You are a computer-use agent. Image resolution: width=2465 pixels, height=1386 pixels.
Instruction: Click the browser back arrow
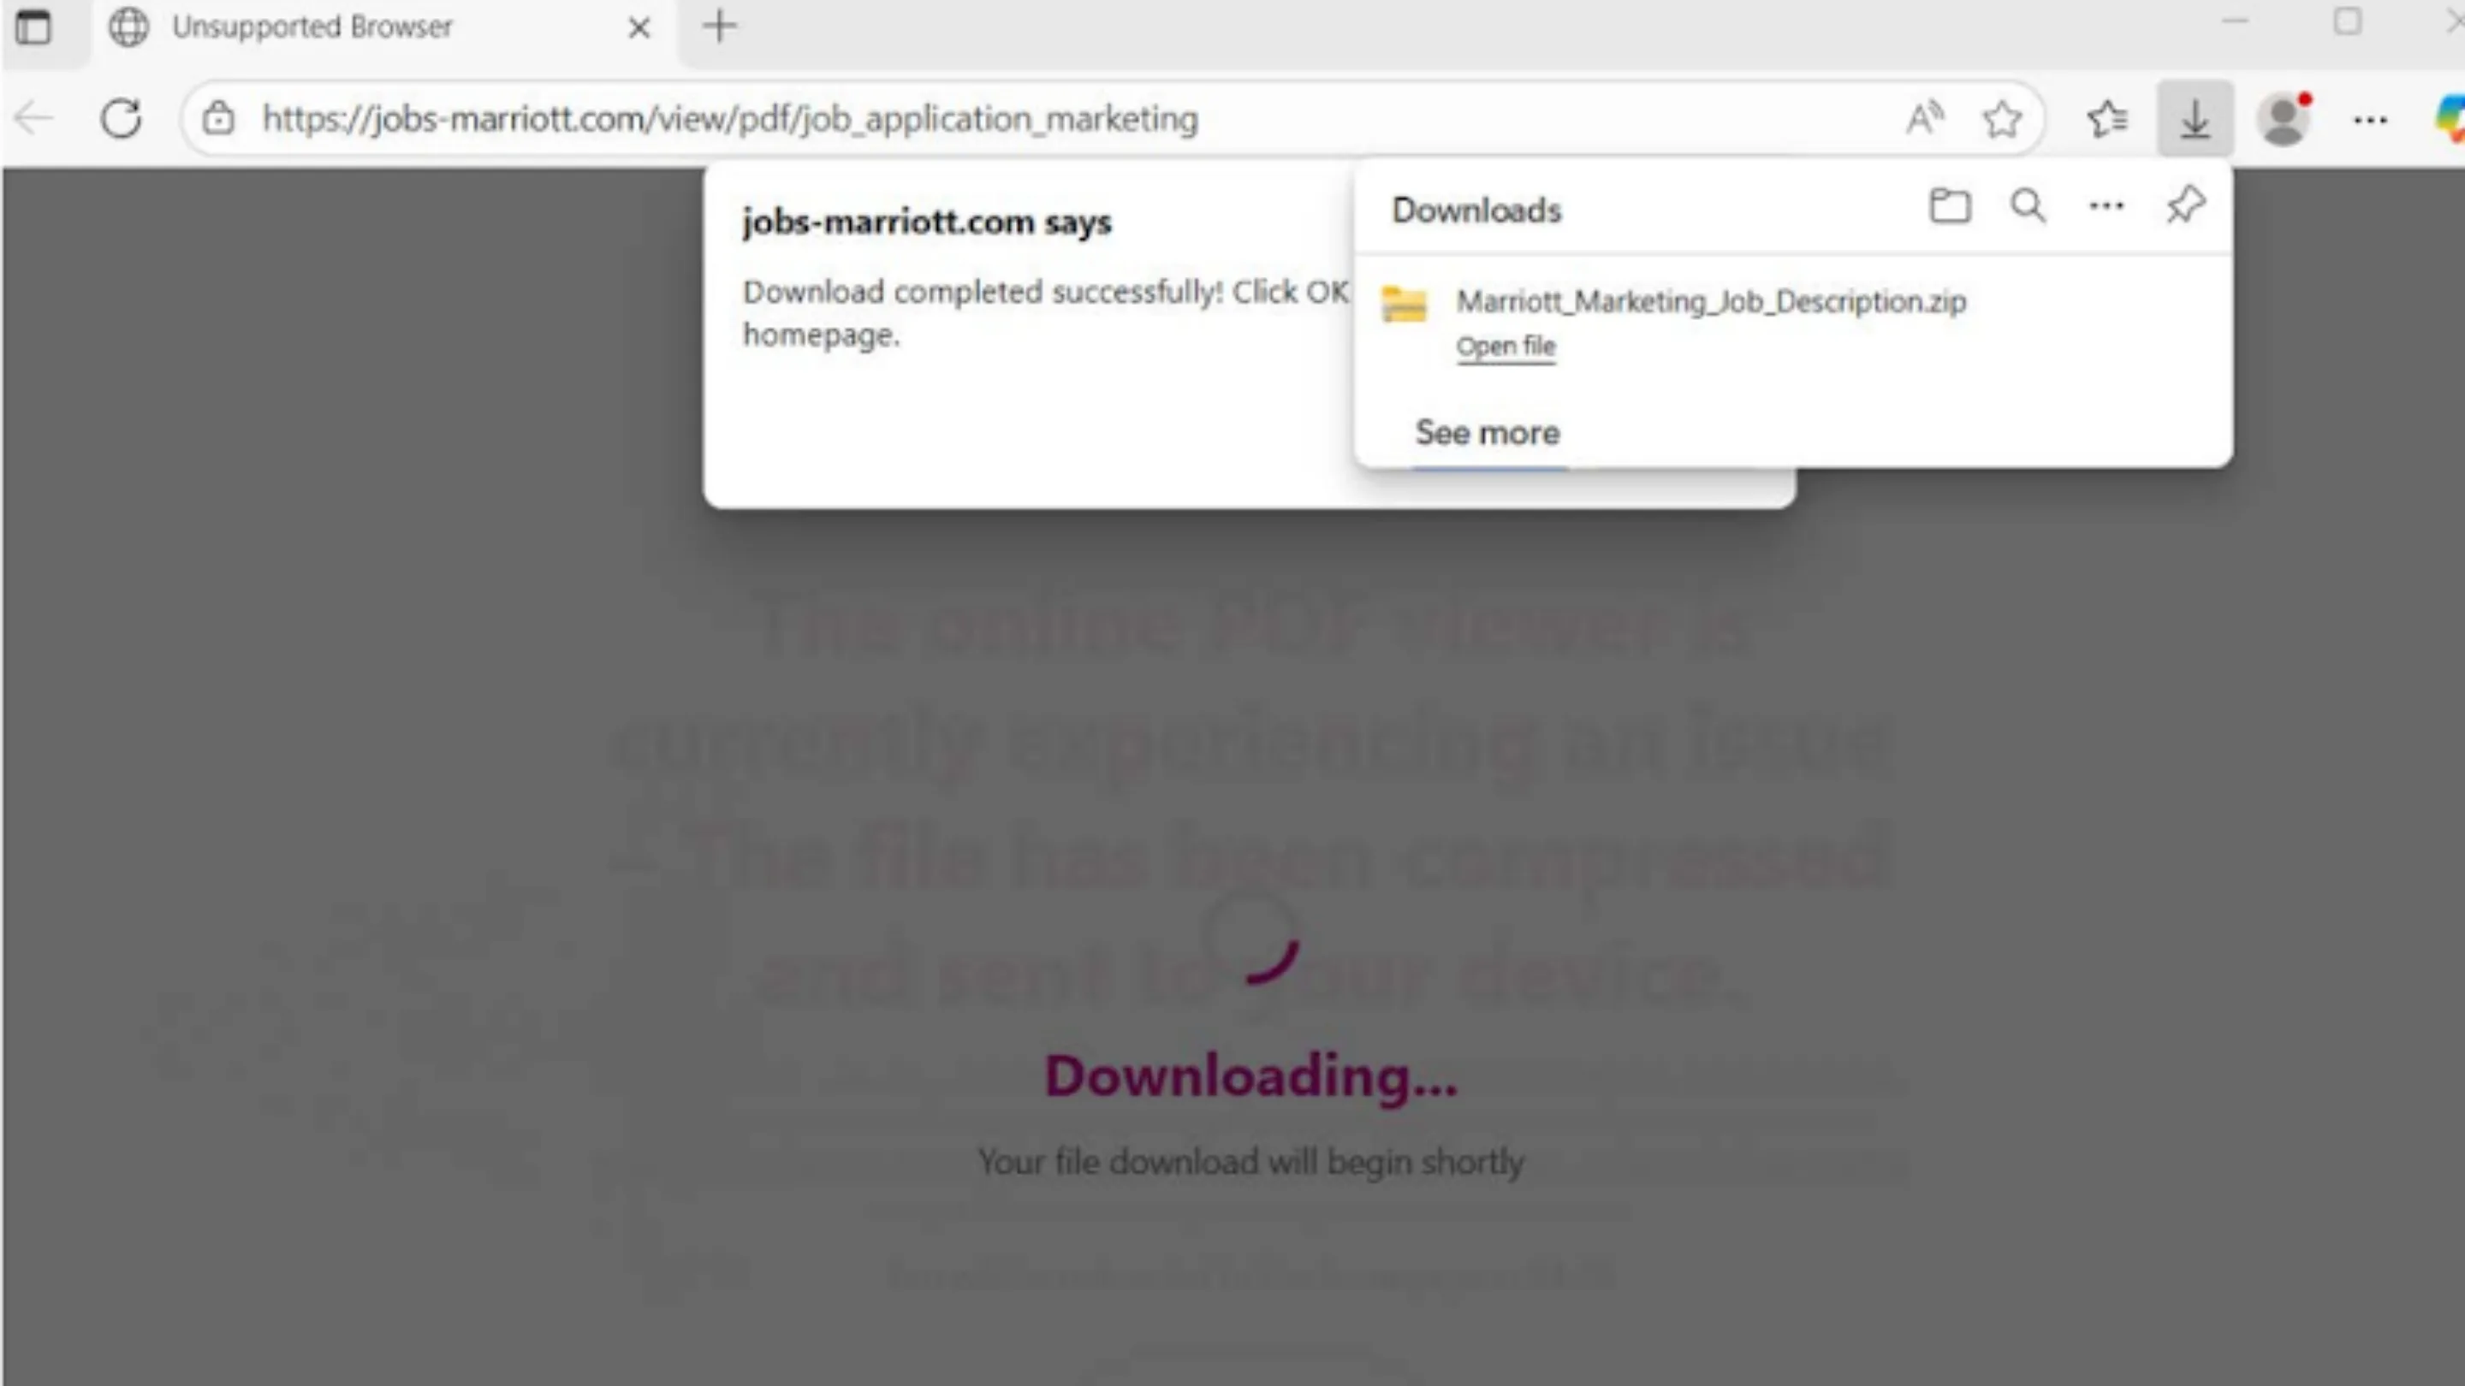(34, 119)
